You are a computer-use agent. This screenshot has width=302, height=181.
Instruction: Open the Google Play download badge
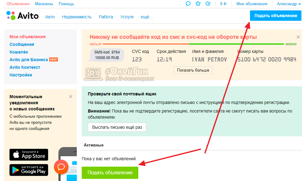coord(29,170)
